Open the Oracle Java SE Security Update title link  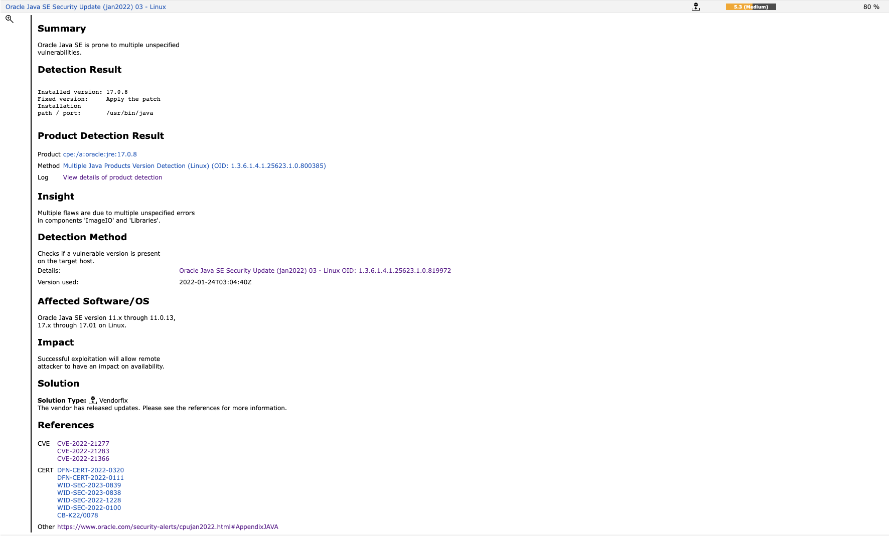(x=86, y=7)
